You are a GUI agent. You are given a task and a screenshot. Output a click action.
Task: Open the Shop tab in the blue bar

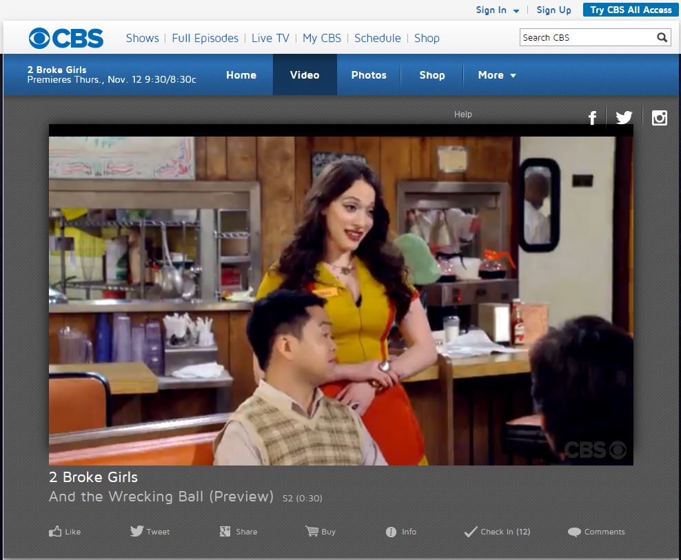[431, 74]
